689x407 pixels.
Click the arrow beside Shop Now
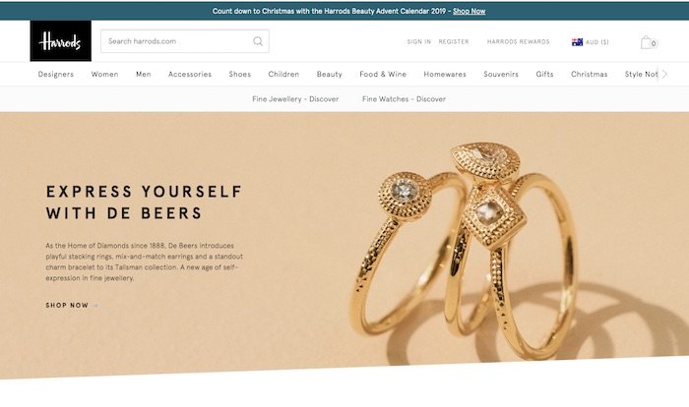[95, 305]
